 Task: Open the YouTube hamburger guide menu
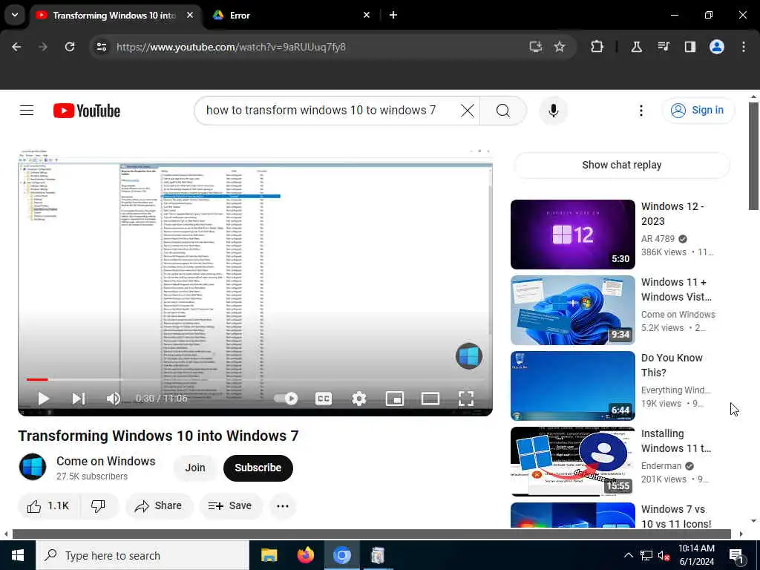coord(27,111)
